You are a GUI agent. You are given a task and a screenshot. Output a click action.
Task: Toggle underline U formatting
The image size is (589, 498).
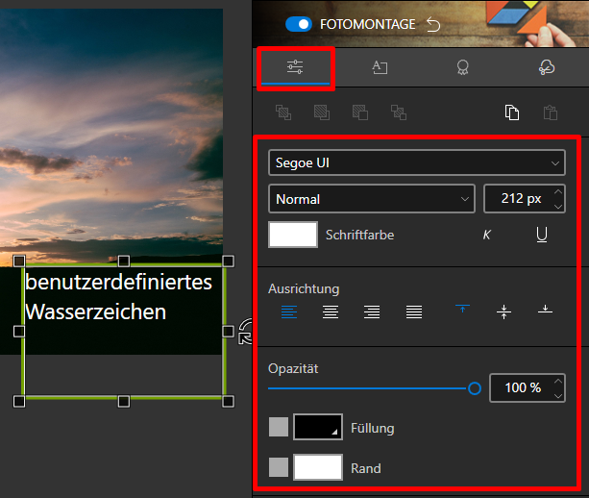[x=542, y=235]
